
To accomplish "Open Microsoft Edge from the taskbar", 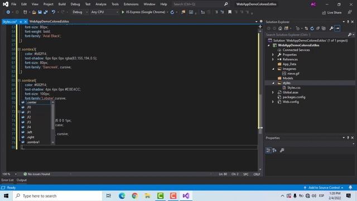I will click(x=122, y=196).
